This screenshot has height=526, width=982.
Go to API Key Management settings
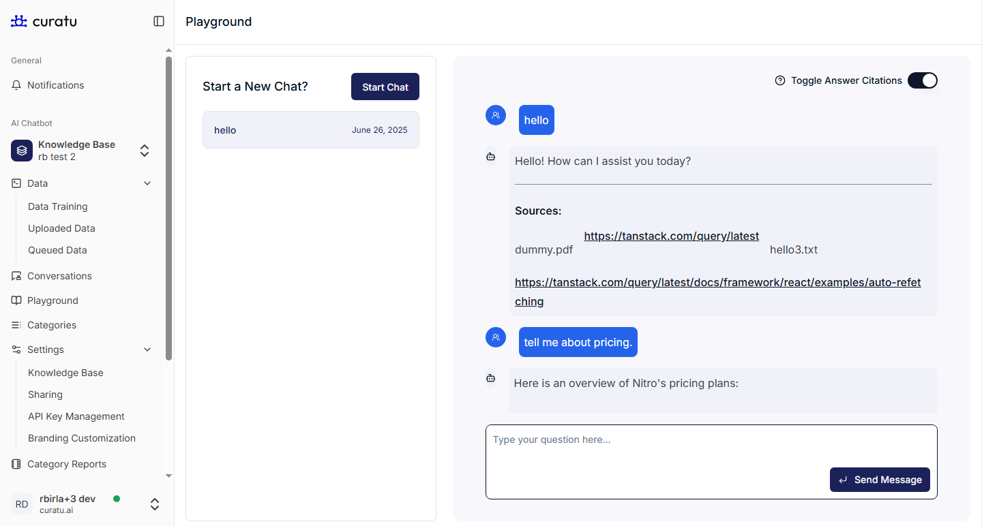[76, 416]
